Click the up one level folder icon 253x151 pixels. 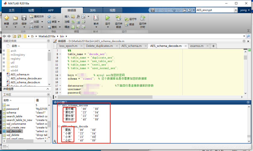click(x=14, y=36)
